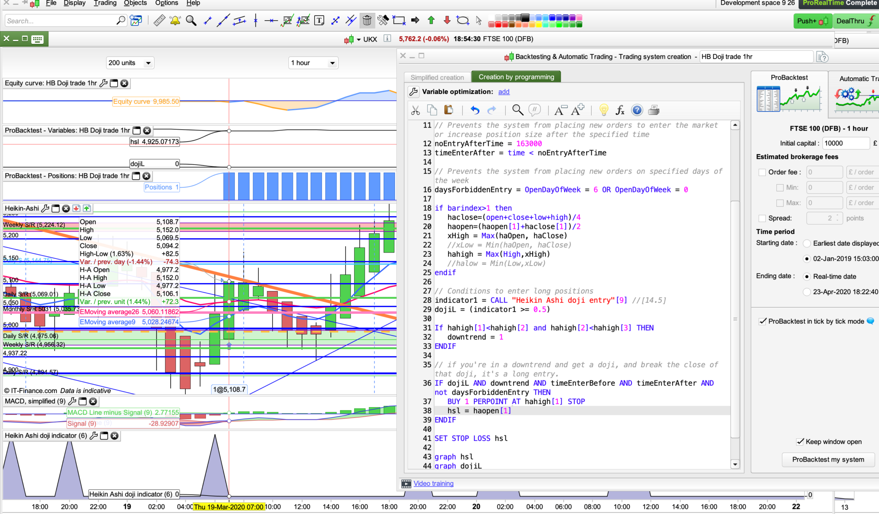Select Earliest date displayed radio button
The height and width of the screenshot is (514, 879).
pyautogui.click(x=806, y=243)
